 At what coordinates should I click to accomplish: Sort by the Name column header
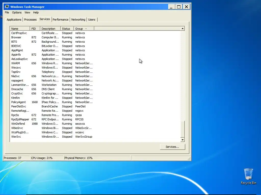click(20, 29)
